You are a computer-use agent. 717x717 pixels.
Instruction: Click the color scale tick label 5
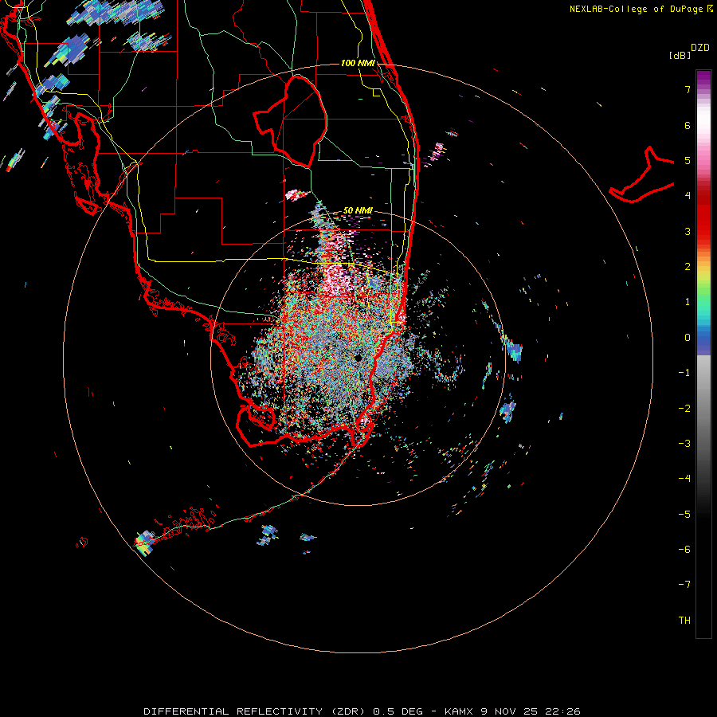pyautogui.click(x=688, y=160)
